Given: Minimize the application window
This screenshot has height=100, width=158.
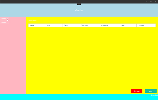Looking at the screenshot, I should tap(146, 2).
